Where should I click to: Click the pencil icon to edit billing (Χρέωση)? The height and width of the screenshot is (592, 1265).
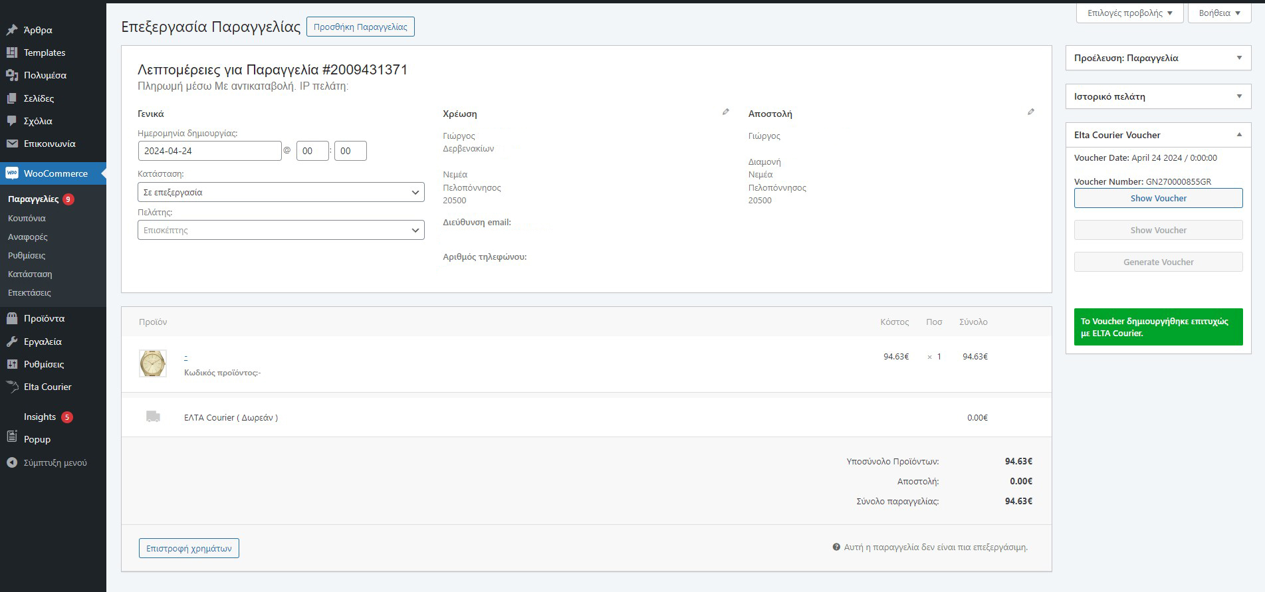pyautogui.click(x=725, y=112)
